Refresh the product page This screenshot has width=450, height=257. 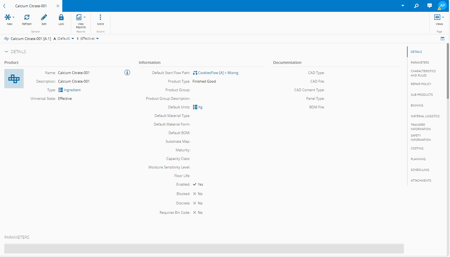pyautogui.click(x=27, y=17)
